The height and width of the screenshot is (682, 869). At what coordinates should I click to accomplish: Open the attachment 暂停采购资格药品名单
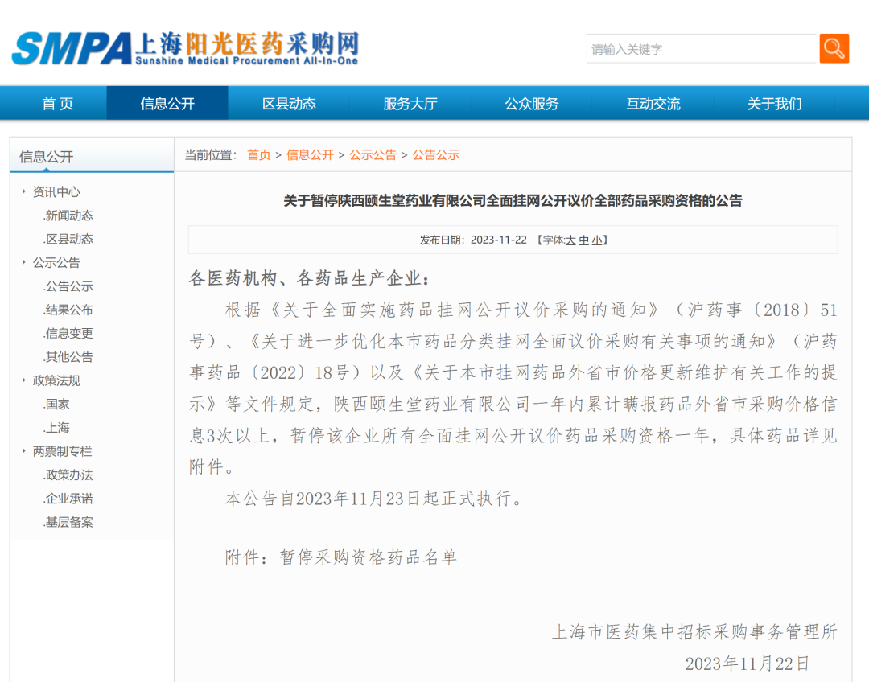click(369, 557)
